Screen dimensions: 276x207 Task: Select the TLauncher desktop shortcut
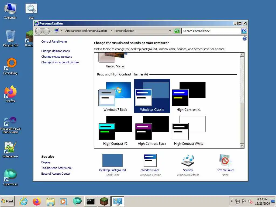(x=29, y=39)
